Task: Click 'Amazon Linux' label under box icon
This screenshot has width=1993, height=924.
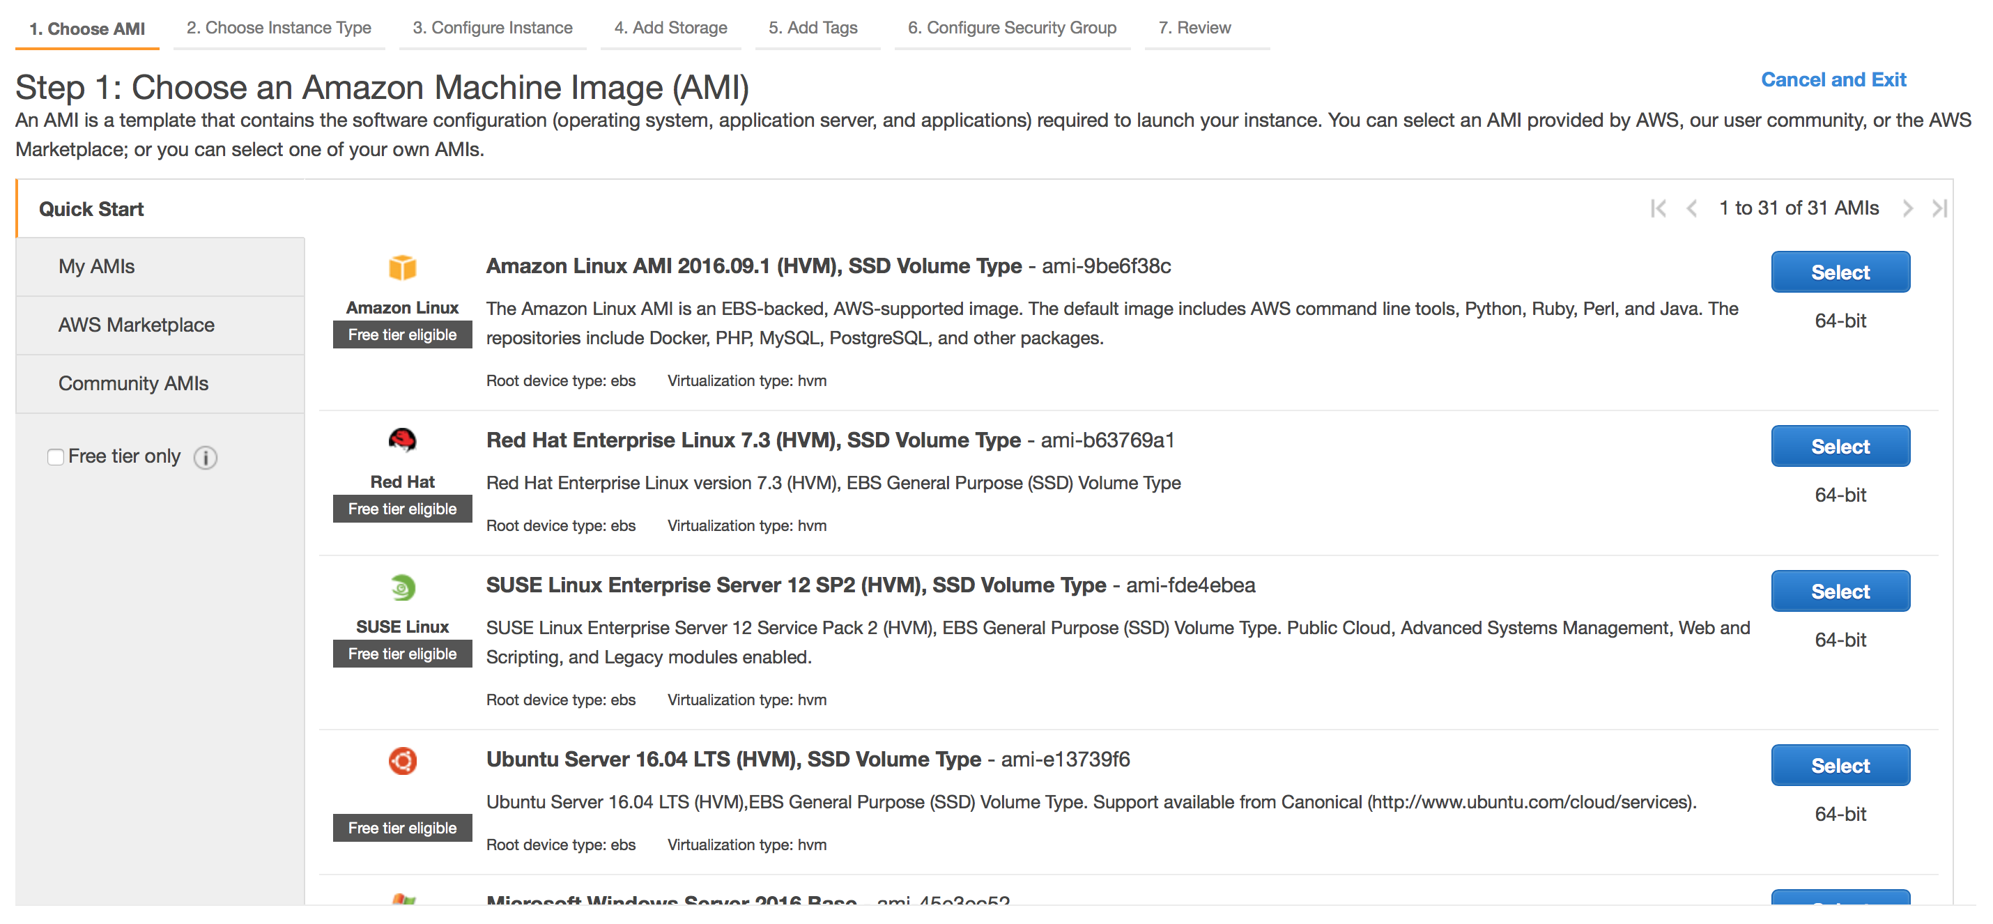Action: pyautogui.click(x=402, y=308)
